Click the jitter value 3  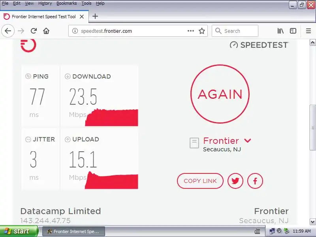tap(34, 160)
